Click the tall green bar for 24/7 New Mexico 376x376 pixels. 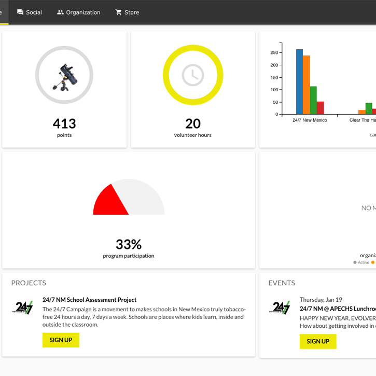tap(313, 100)
